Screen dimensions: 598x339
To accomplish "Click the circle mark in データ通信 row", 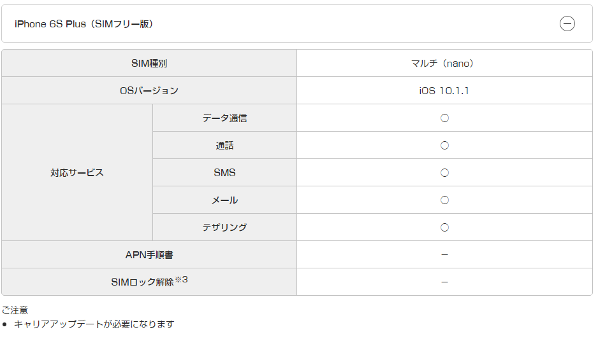I will tap(445, 118).
